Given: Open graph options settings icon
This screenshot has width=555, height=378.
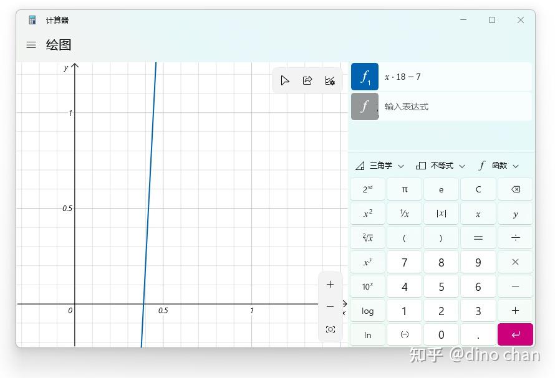Looking at the screenshot, I should click(x=329, y=81).
